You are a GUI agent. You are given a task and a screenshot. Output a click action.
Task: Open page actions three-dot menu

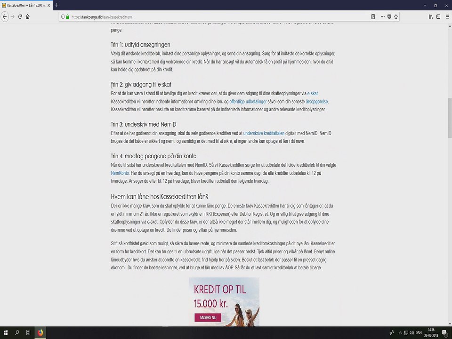click(x=382, y=17)
